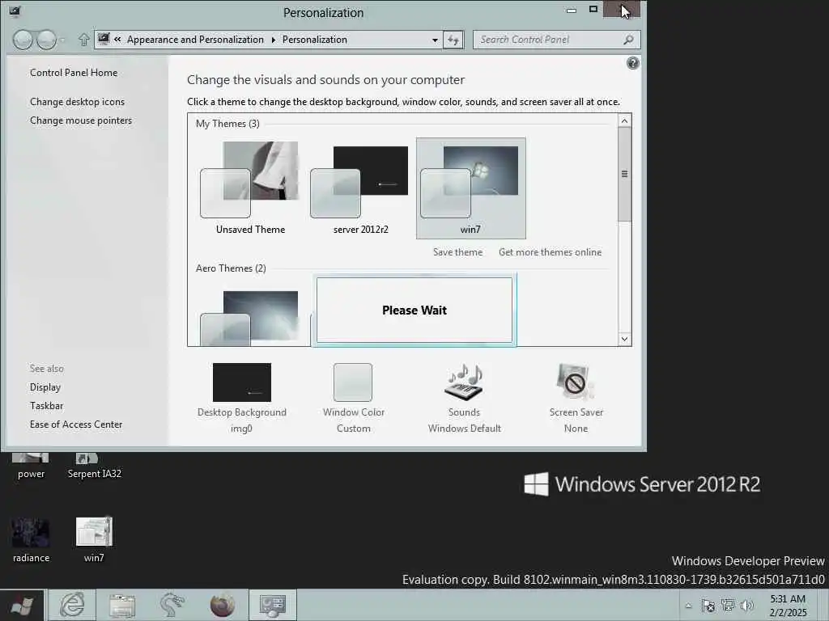Click Save theme link
This screenshot has height=621, width=829.
click(x=458, y=252)
